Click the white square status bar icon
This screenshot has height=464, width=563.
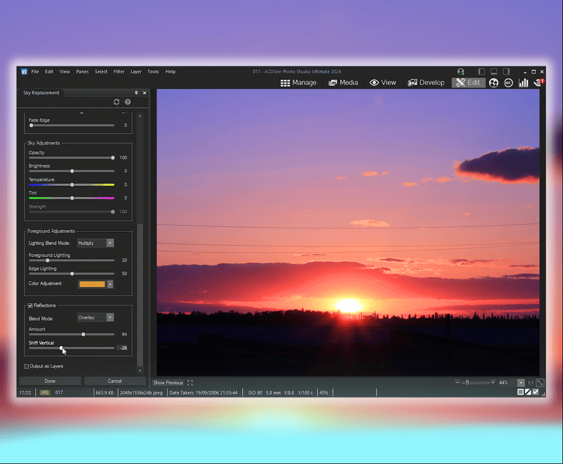pyautogui.click(x=520, y=392)
